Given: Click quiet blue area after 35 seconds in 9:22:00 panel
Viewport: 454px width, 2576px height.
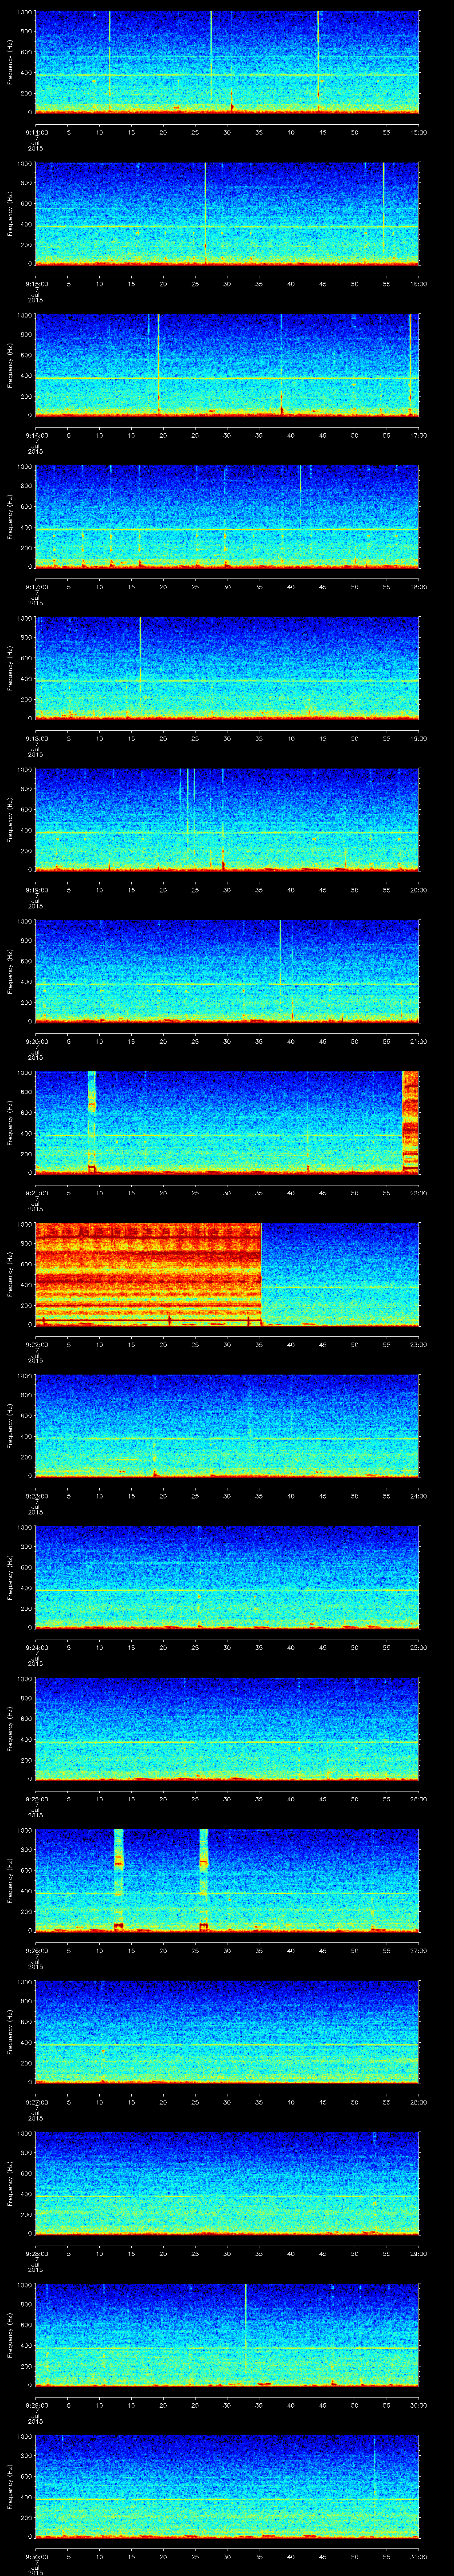Looking at the screenshot, I should pos(339,1273).
